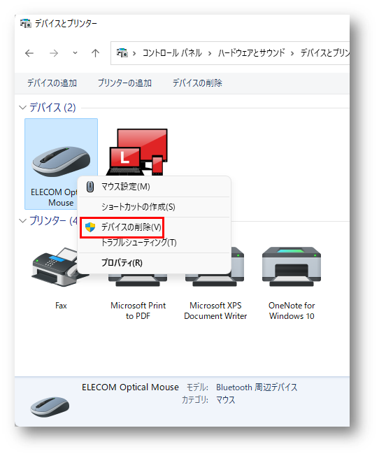Click OneNote for Windows 10 label
Image resolution: width=379 pixels, height=456 pixels.
pyautogui.click(x=292, y=311)
